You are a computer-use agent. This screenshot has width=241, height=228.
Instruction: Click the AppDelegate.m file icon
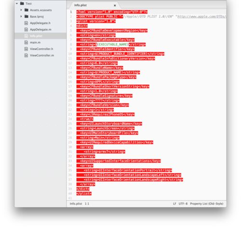click(x=26, y=29)
